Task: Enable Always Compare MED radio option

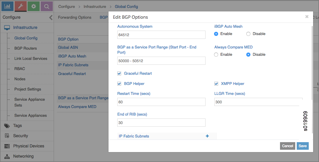Action: click(216, 55)
